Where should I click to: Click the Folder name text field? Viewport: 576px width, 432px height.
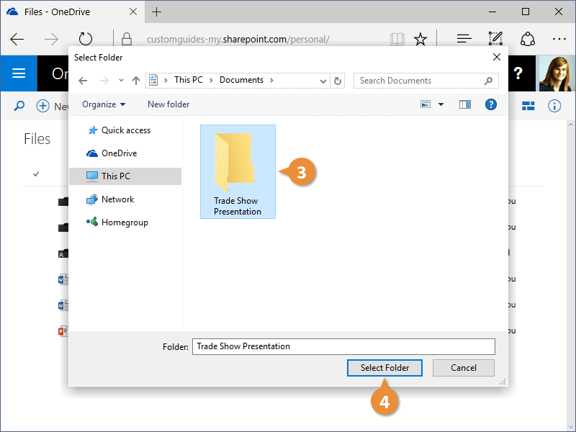tap(343, 346)
